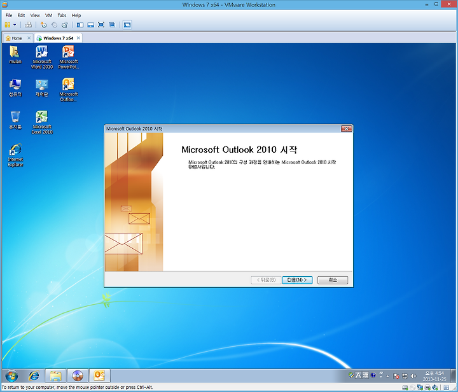Select the 휴지통 recycle bin icon

pos(15,120)
